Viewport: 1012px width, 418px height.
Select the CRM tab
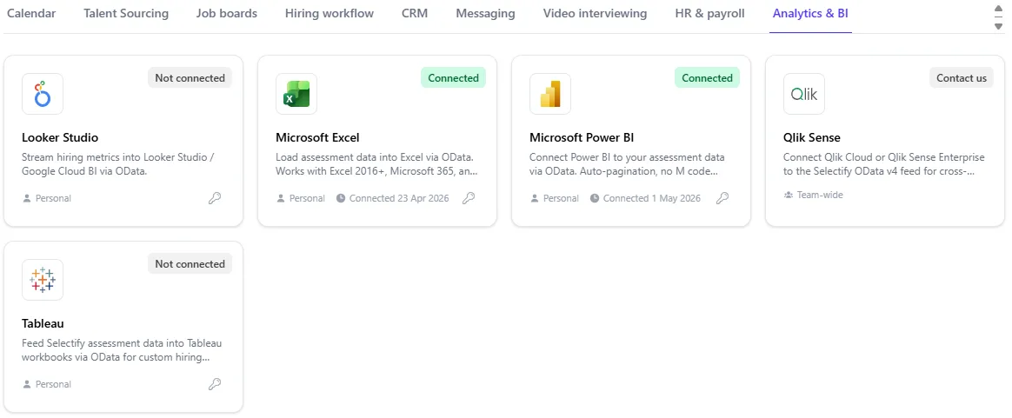coord(415,14)
